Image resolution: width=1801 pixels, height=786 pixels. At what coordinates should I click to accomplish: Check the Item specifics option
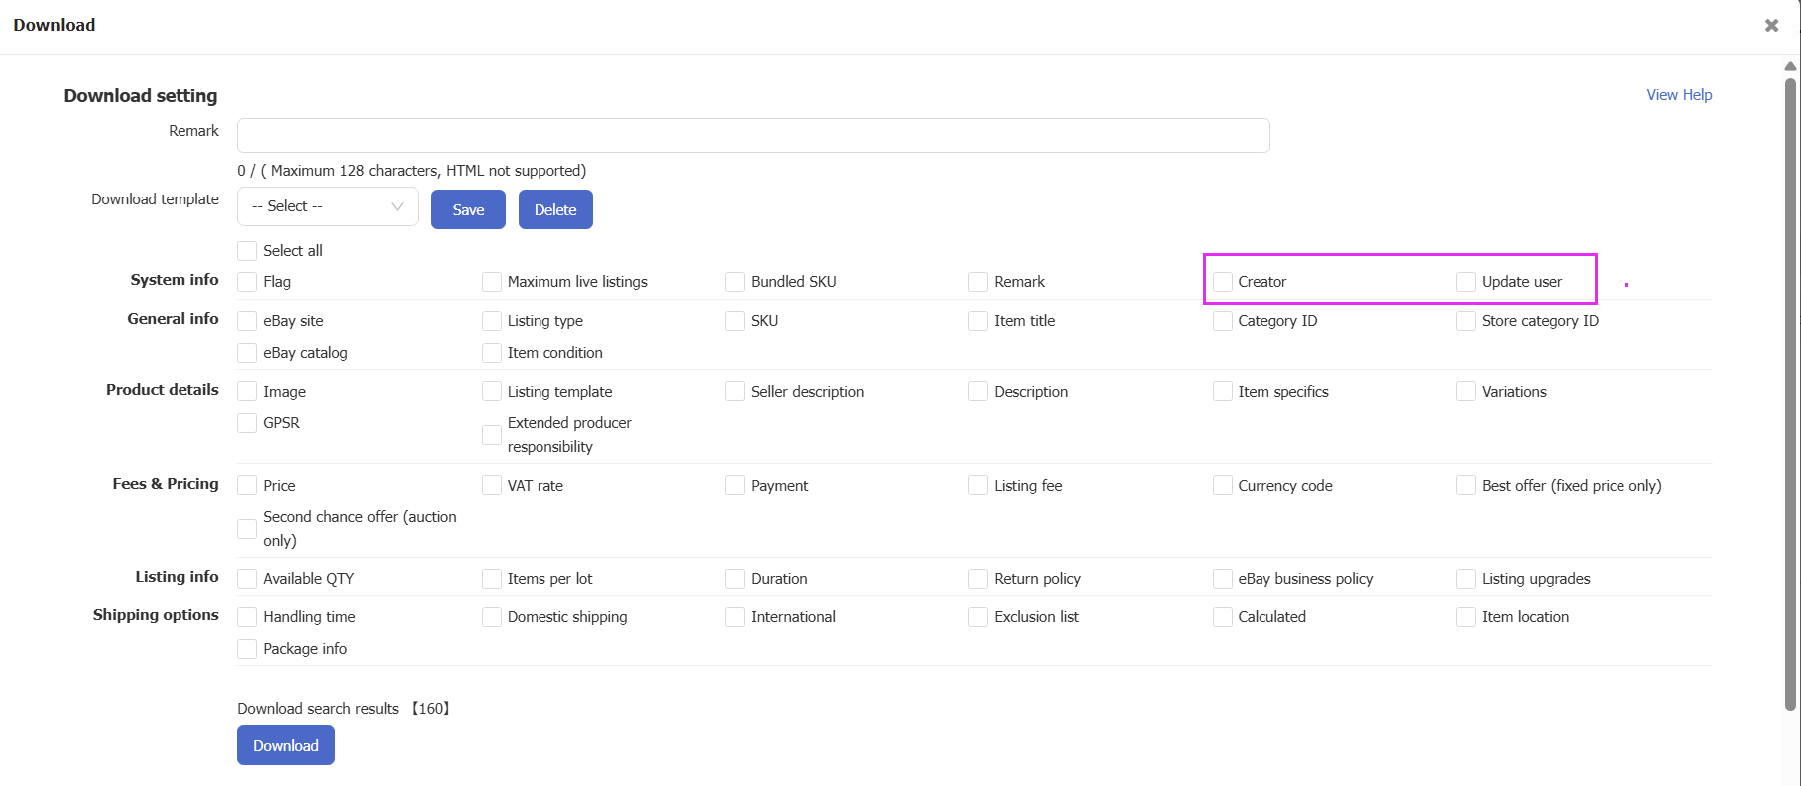coord(1222,392)
